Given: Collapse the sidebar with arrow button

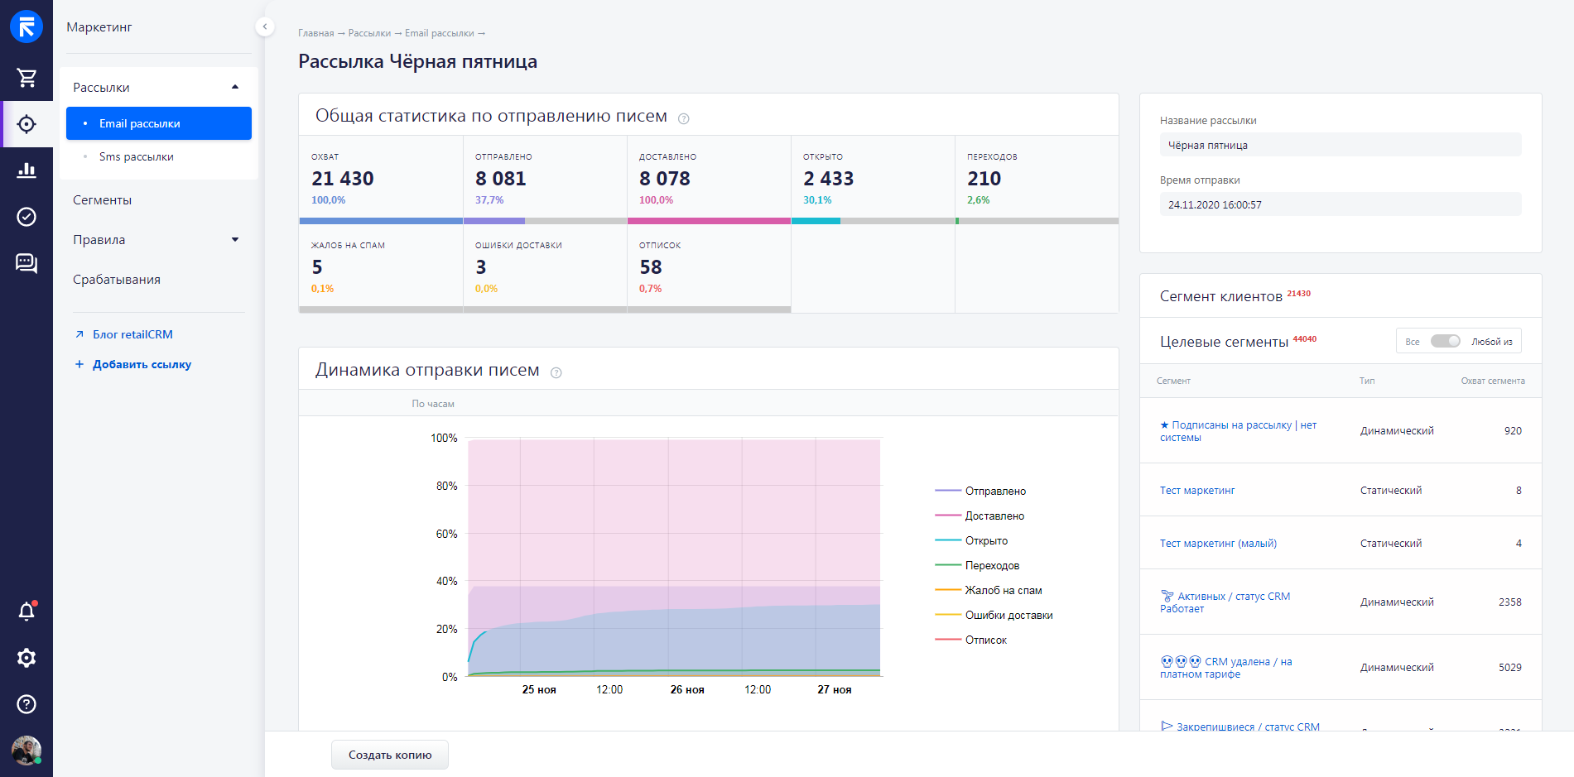Looking at the screenshot, I should 264,26.
